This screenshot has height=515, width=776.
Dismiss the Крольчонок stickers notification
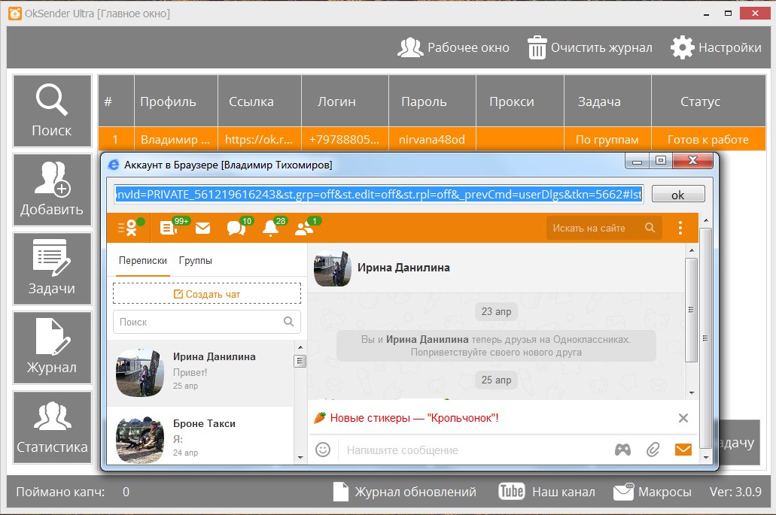tap(683, 418)
